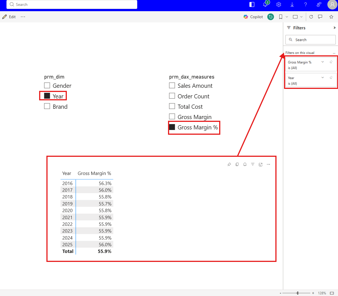Show filters affecting the table visual
Image resolution: width=338 pixels, height=296 pixels.
[253, 164]
